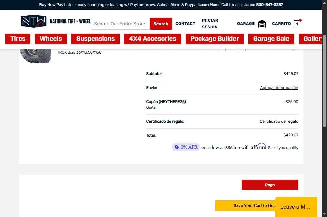Click the Certificado de regalo link

click(x=279, y=121)
